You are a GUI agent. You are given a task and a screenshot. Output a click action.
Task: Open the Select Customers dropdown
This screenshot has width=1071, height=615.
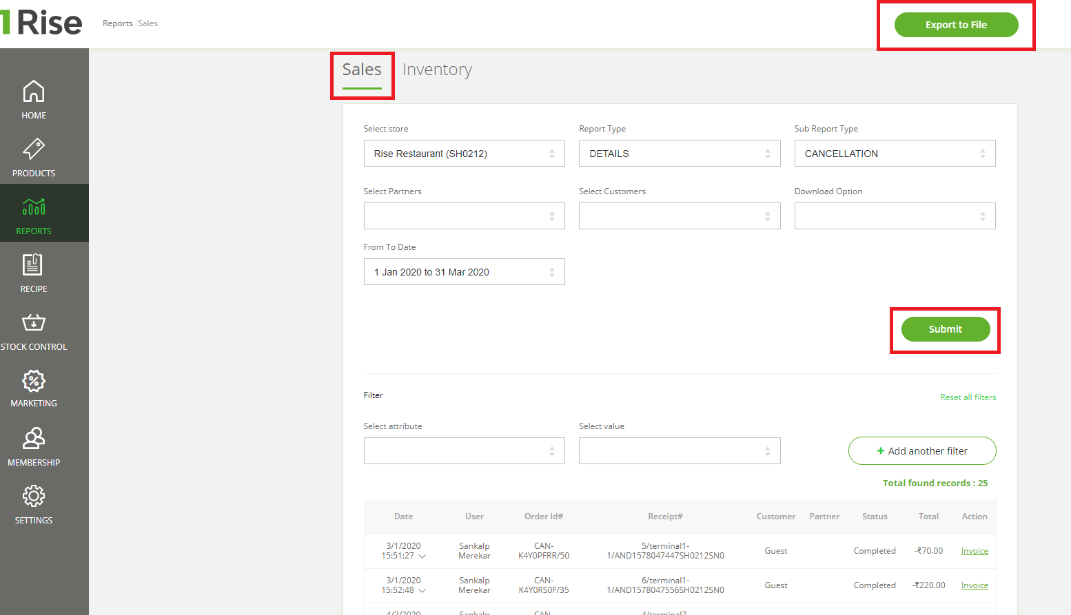tap(680, 216)
